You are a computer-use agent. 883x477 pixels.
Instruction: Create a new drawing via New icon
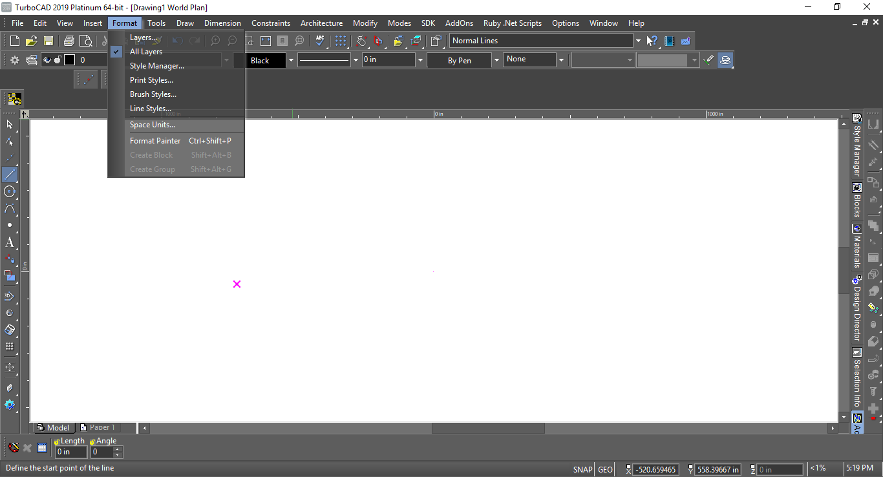click(15, 41)
